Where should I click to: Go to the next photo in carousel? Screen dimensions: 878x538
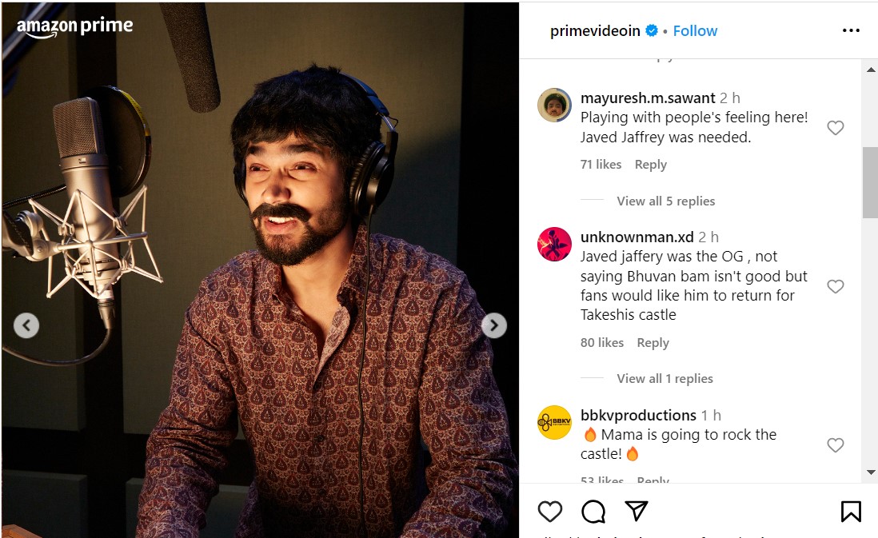pos(494,325)
